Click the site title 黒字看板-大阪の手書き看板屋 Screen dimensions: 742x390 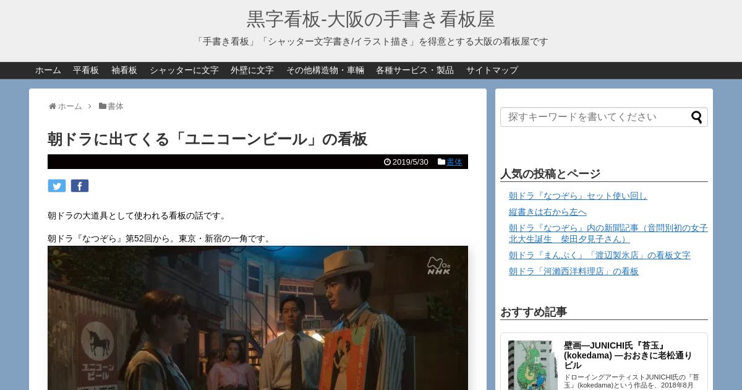tap(371, 19)
